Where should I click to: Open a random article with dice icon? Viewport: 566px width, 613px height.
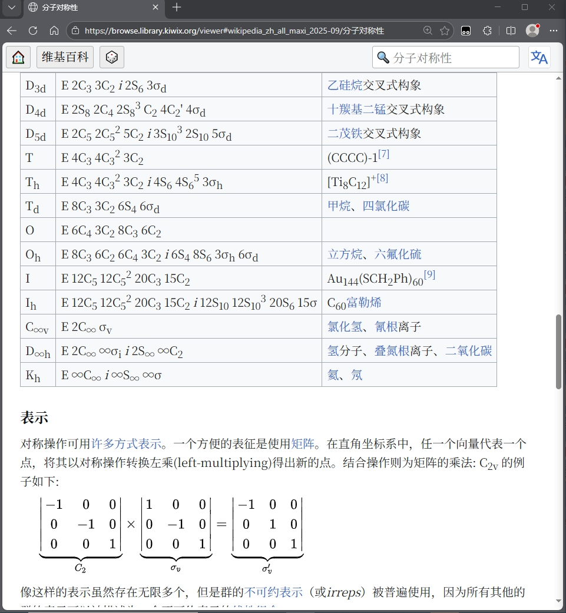[x=111, y=57]
